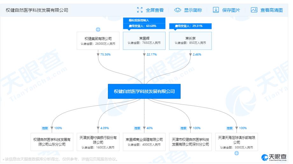This screenshot has height=164, width=293.
Task: Click 控股 tag next to 40%
Action: click(x=137, y=128)
